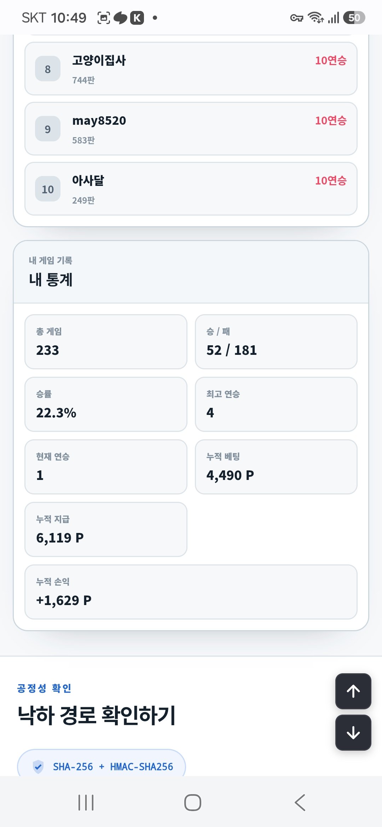382x827 pixels.
Task: Tap the Android home button
Action: pos(192,802)
